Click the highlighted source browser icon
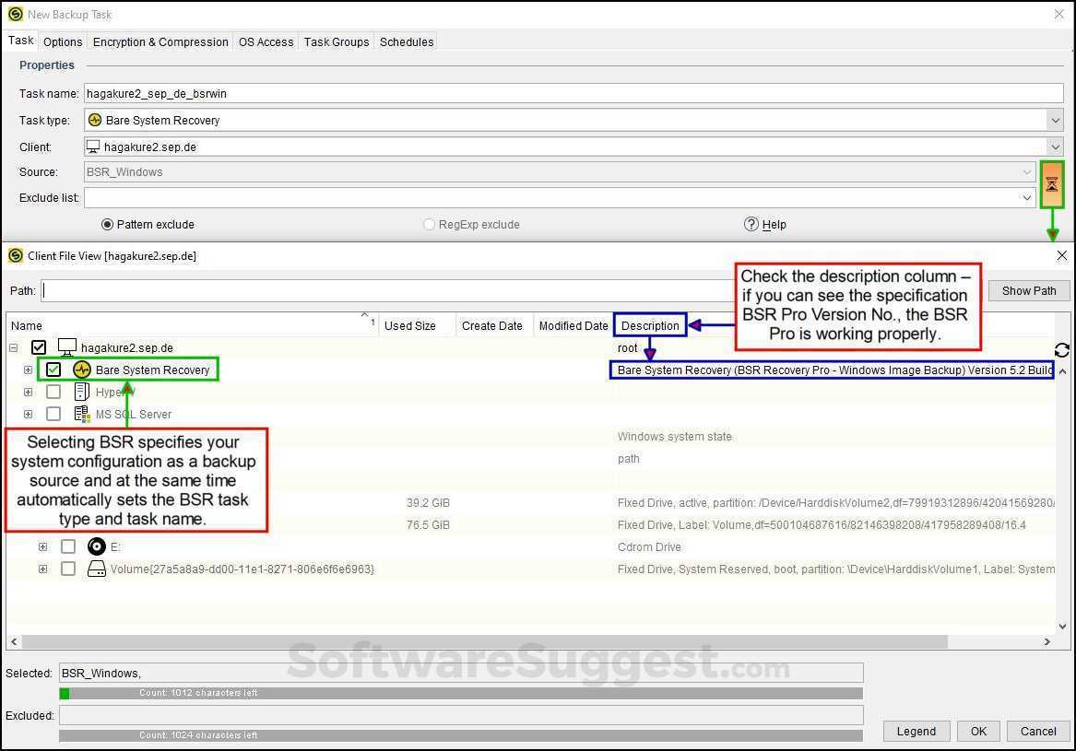 (x=1052, y=184)
